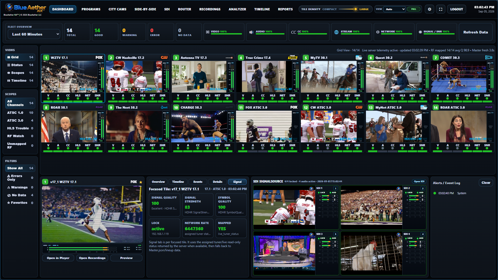
Task: Enable the Favorites filter
Action: pos(20,203)
